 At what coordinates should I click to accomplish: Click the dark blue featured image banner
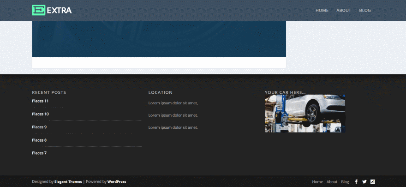point(159,39)
